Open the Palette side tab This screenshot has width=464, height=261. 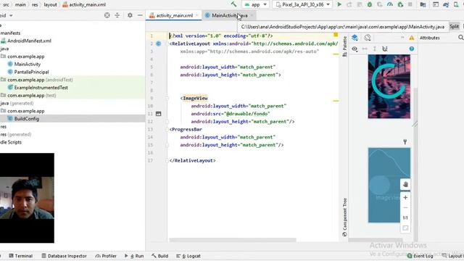click(344, 46)
